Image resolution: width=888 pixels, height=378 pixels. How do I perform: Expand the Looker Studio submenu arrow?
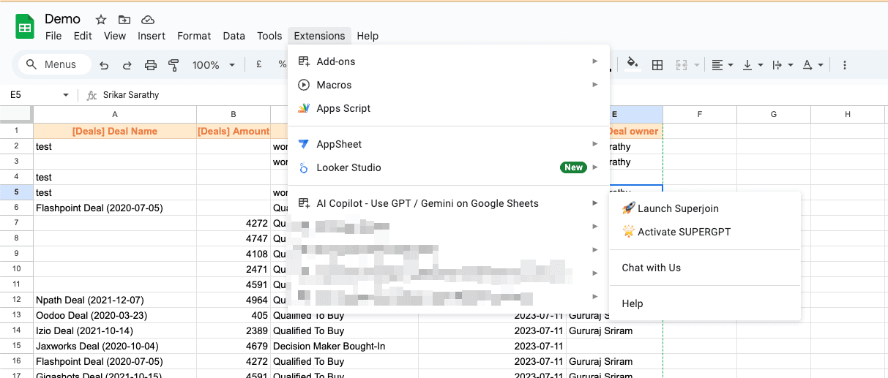coord(595,167)
